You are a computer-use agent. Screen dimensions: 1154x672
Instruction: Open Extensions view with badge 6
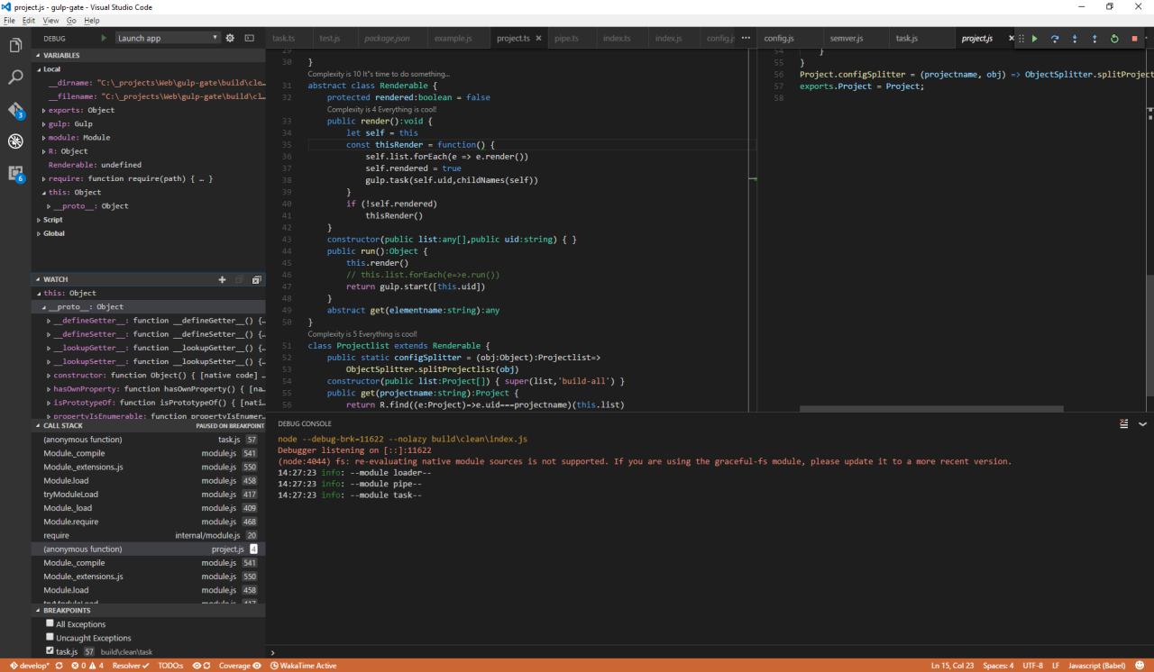coord(15,174)
